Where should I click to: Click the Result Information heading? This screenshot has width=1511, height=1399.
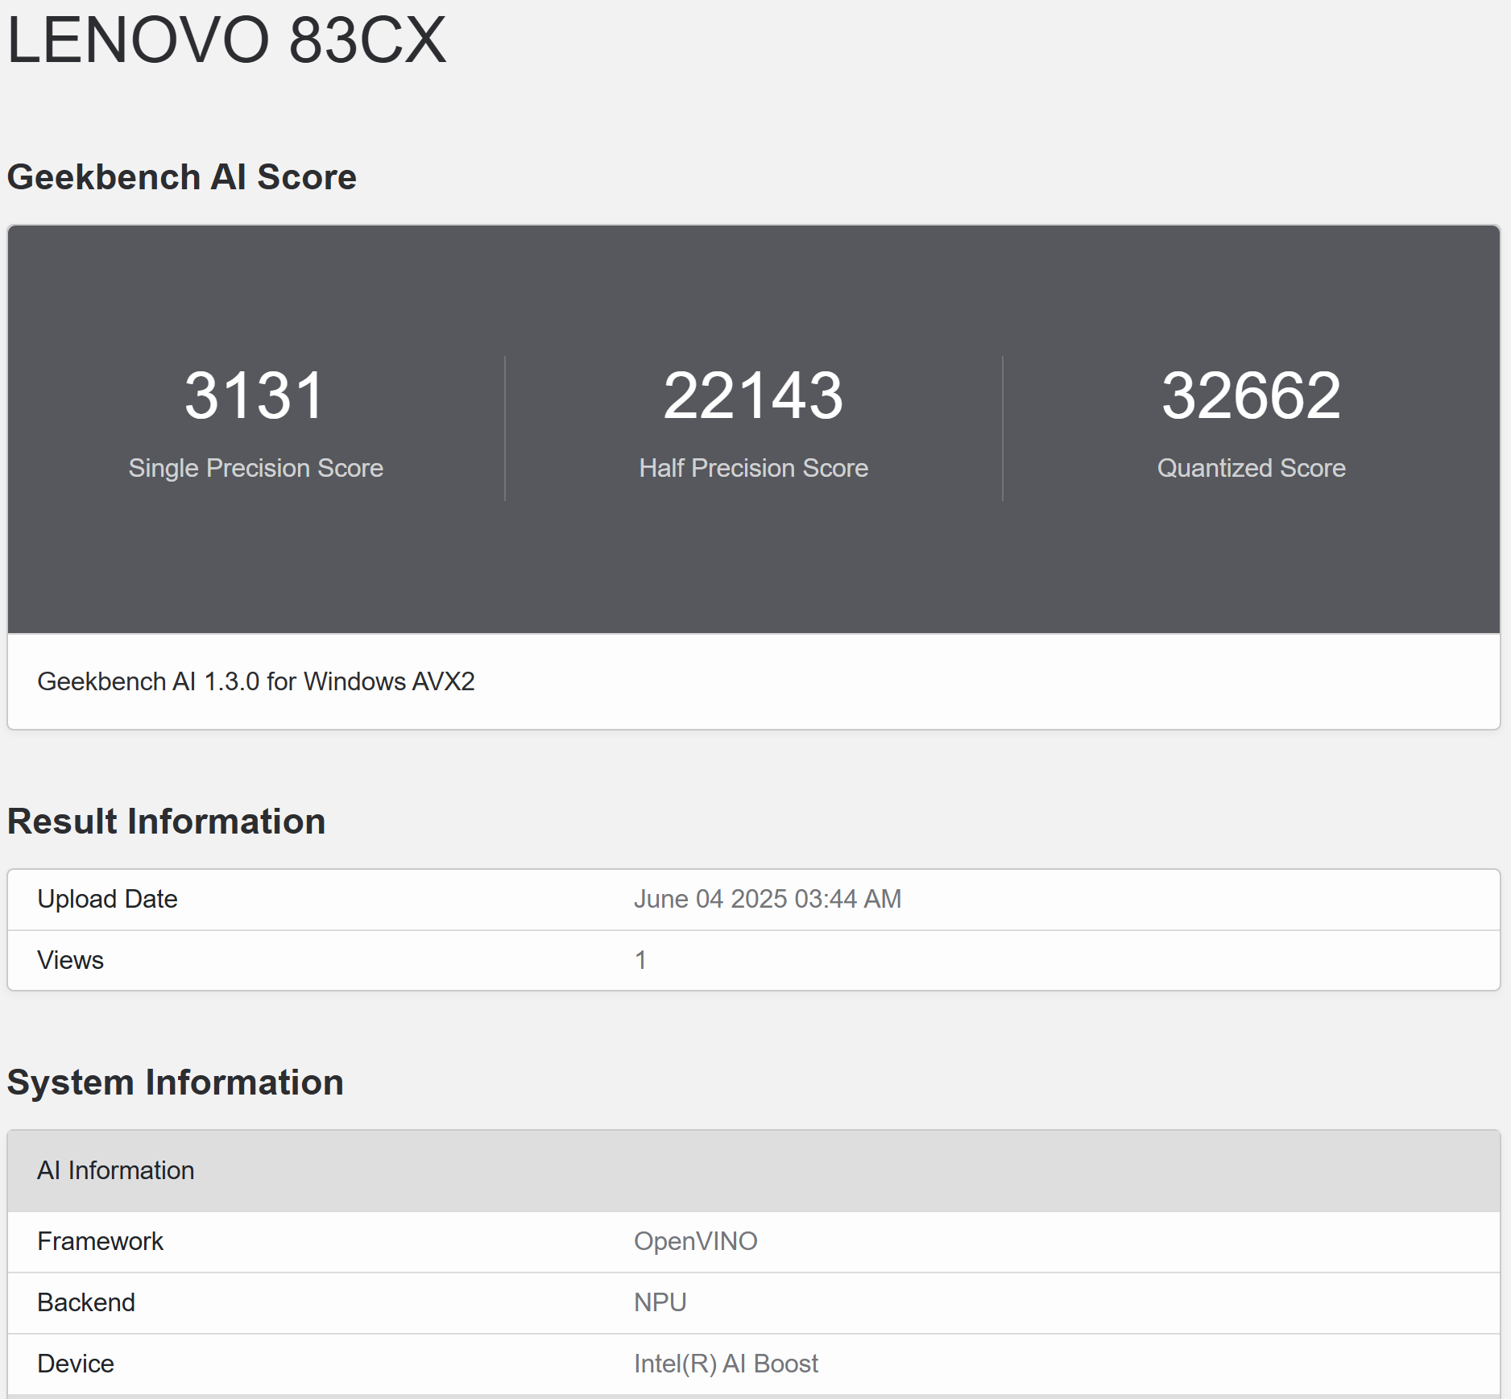pos(167,822)
